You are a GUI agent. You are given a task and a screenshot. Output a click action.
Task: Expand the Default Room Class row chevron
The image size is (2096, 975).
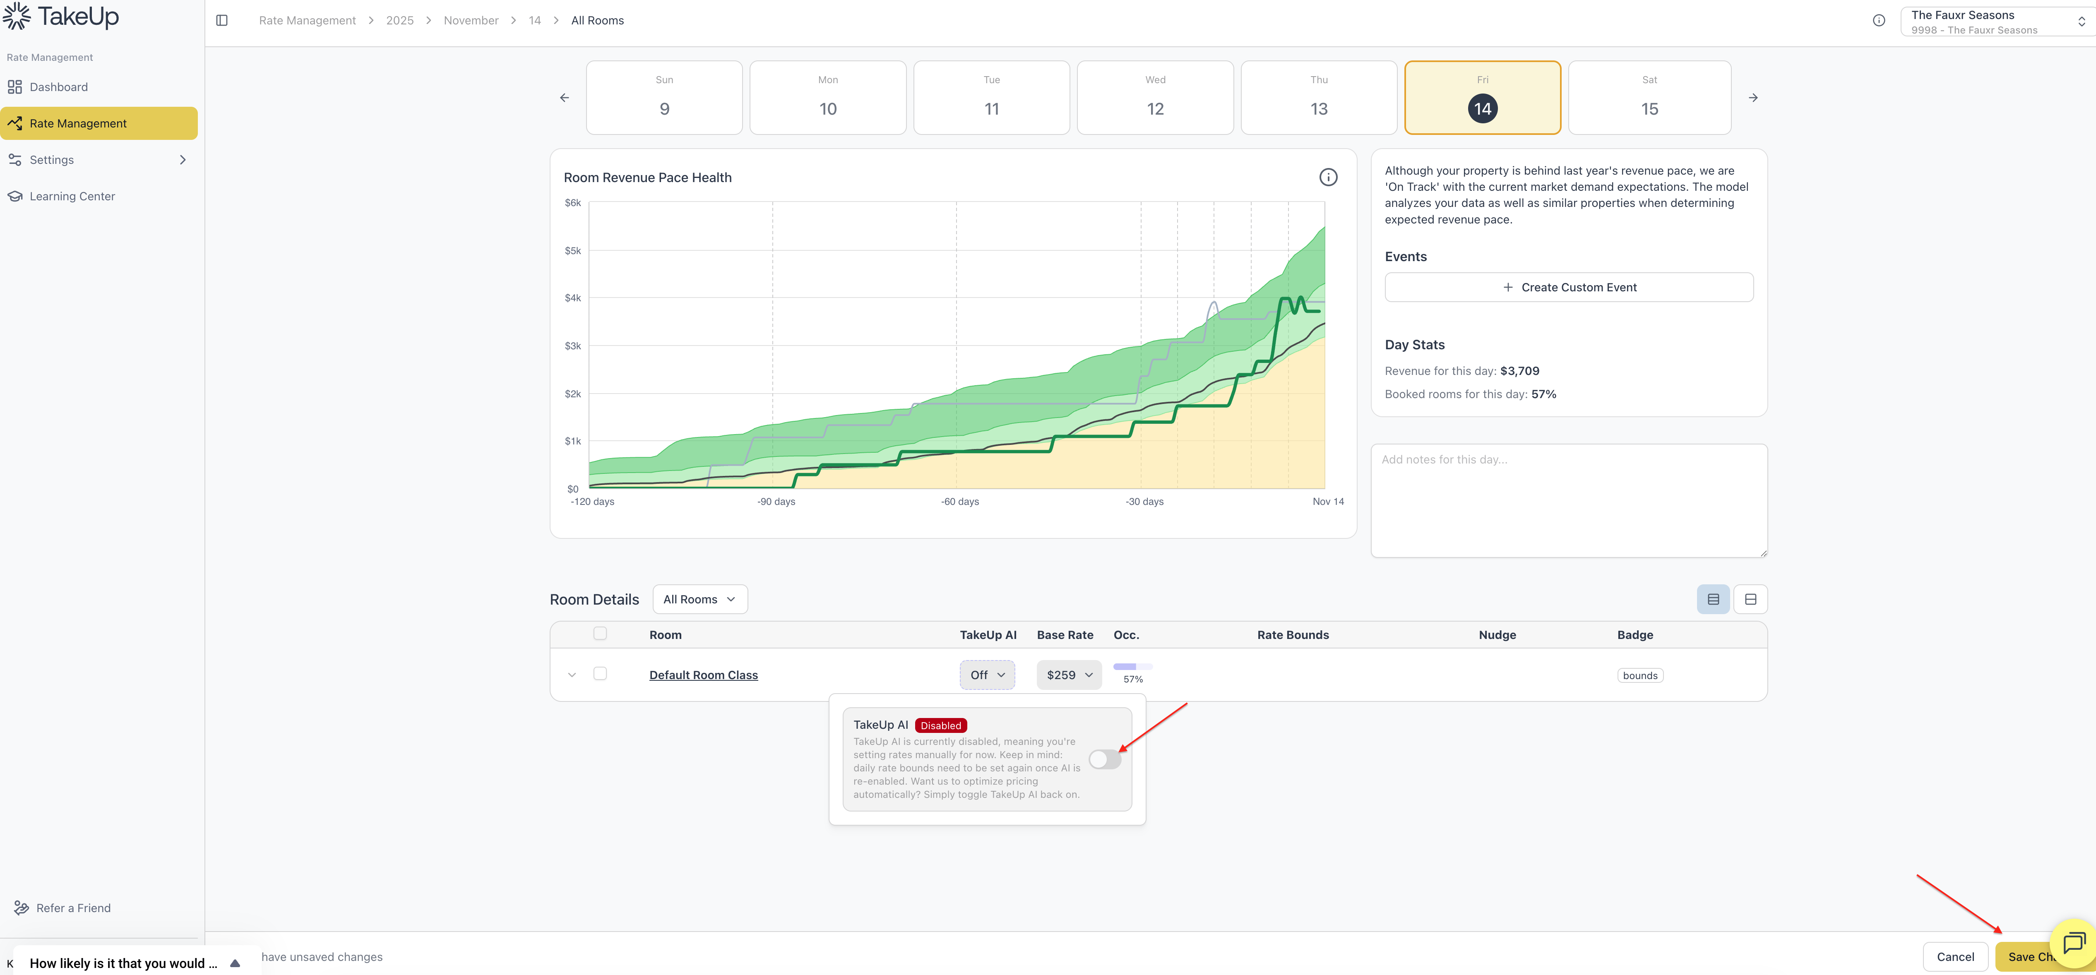coord(572,675)
